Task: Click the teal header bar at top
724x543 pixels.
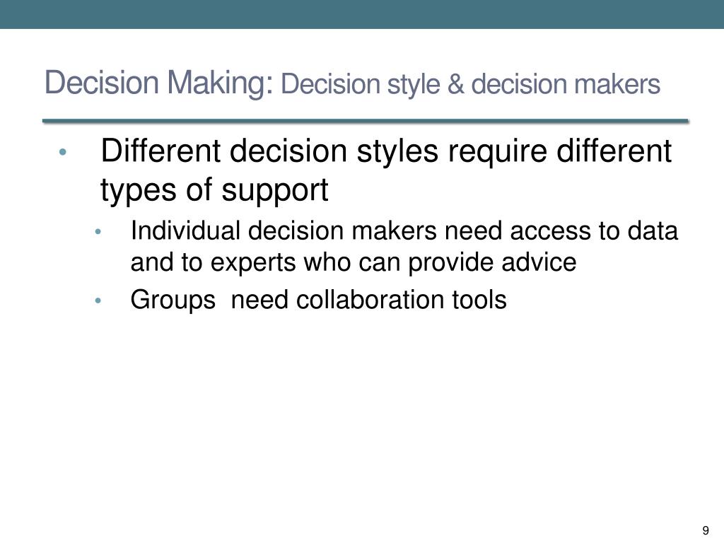Action: click(362, 14)
